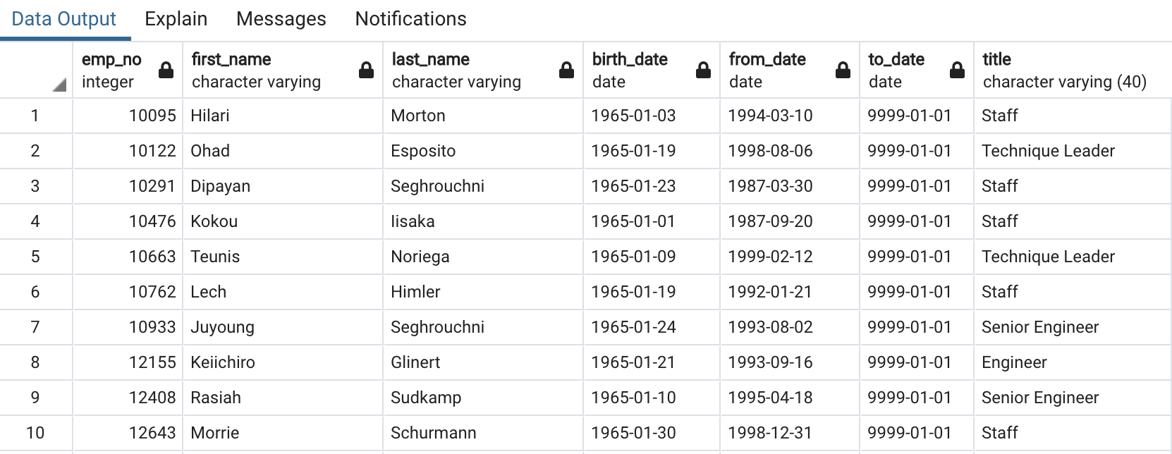
Task: Open the Messages tab
Action: tap(280, 19)
